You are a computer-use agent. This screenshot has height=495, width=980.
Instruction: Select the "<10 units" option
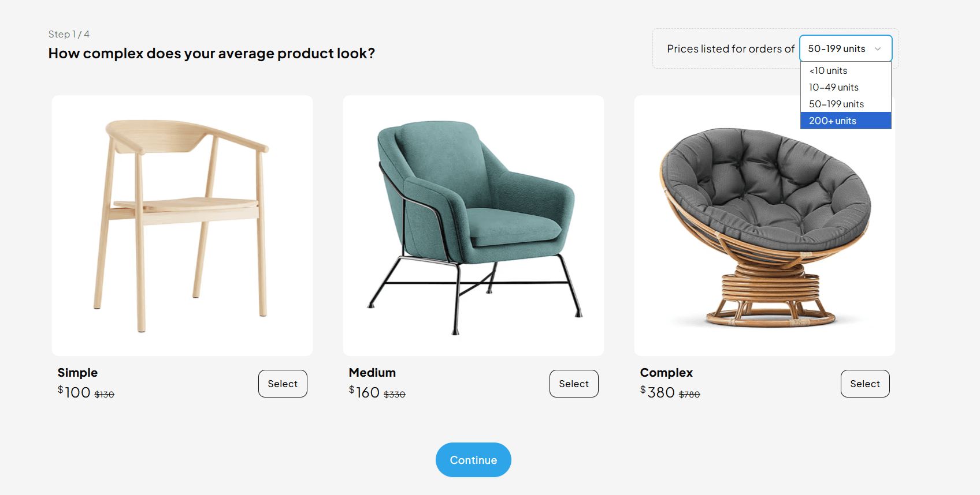pos(828,70)
